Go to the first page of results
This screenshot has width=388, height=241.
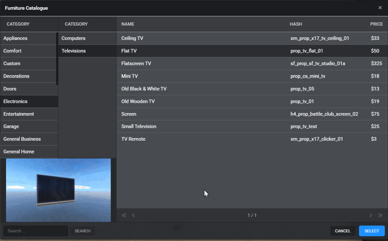[x=124, y=215]
